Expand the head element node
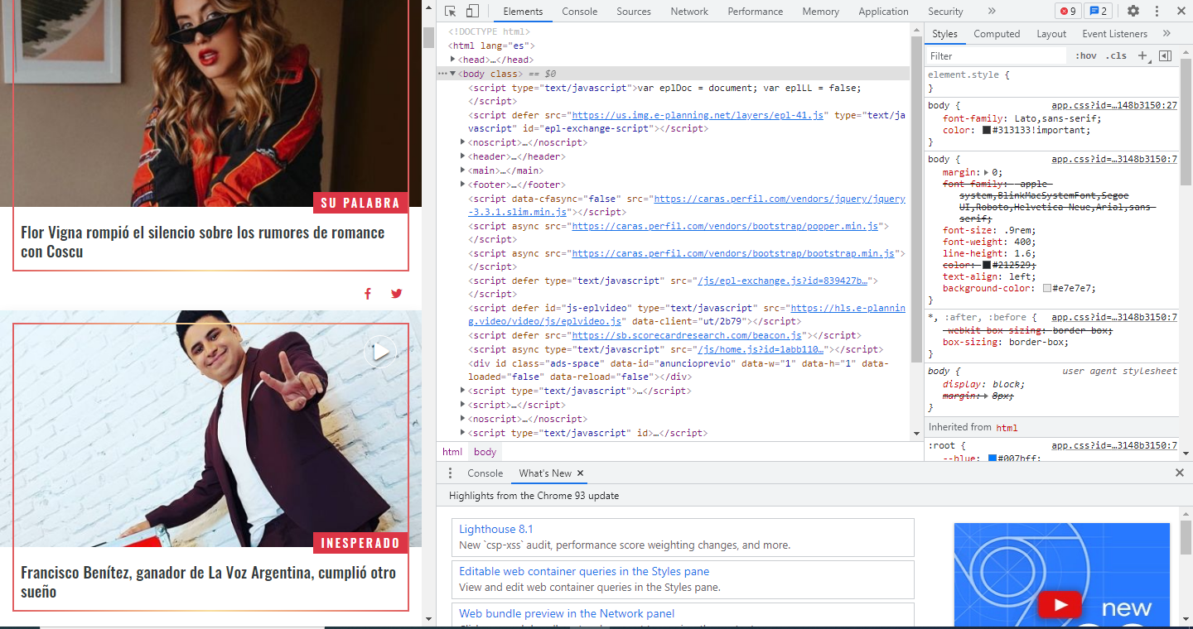 pyautogui.click(x=453, y=60)
